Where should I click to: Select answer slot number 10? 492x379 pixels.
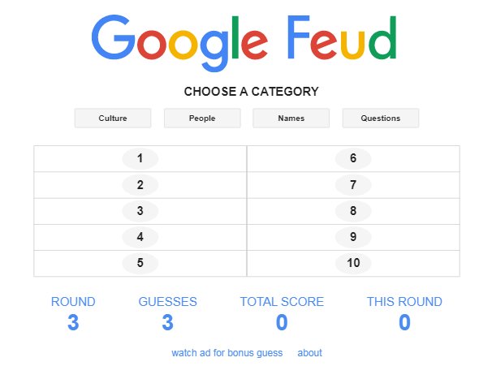(353, 263)
